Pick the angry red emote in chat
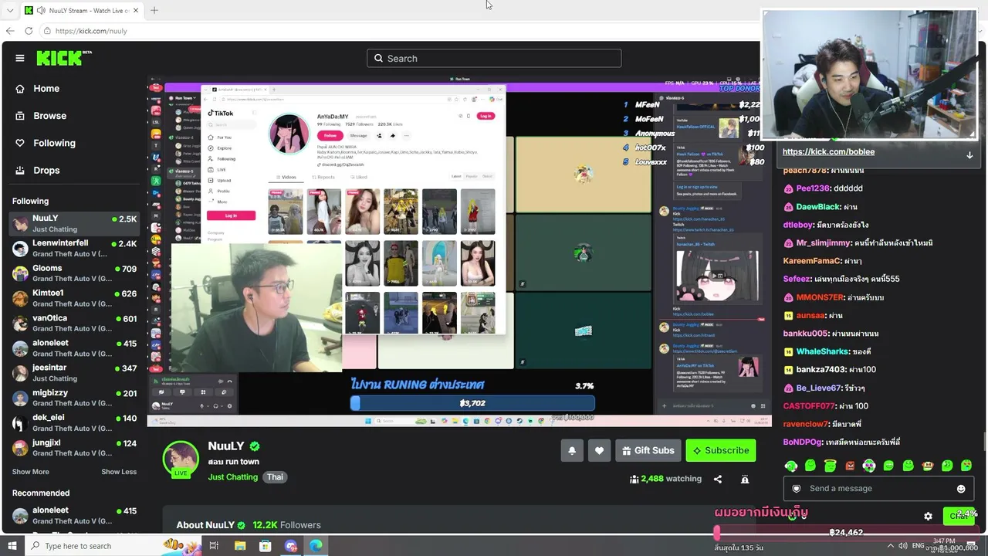The width and height of the screenshot is (988, 556). [850, 466]
